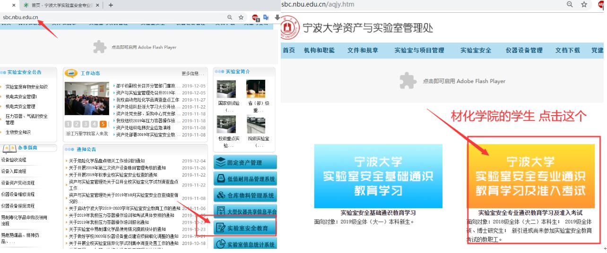Select 文件和规章 navigation menu item

pos(363,51)
